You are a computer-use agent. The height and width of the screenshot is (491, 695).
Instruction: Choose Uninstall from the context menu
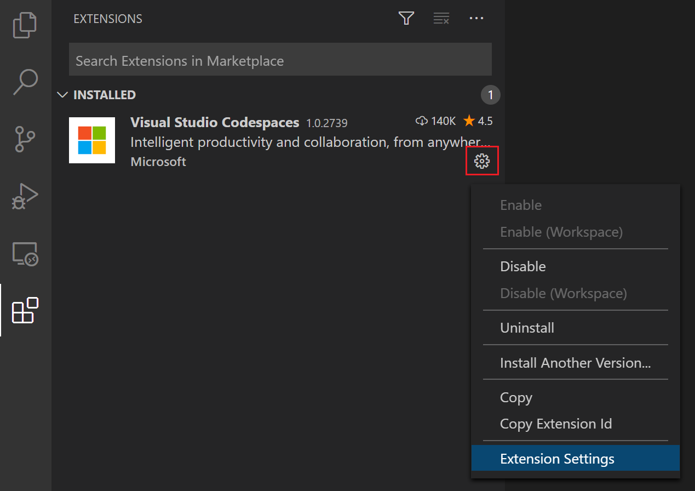(576, 328)
